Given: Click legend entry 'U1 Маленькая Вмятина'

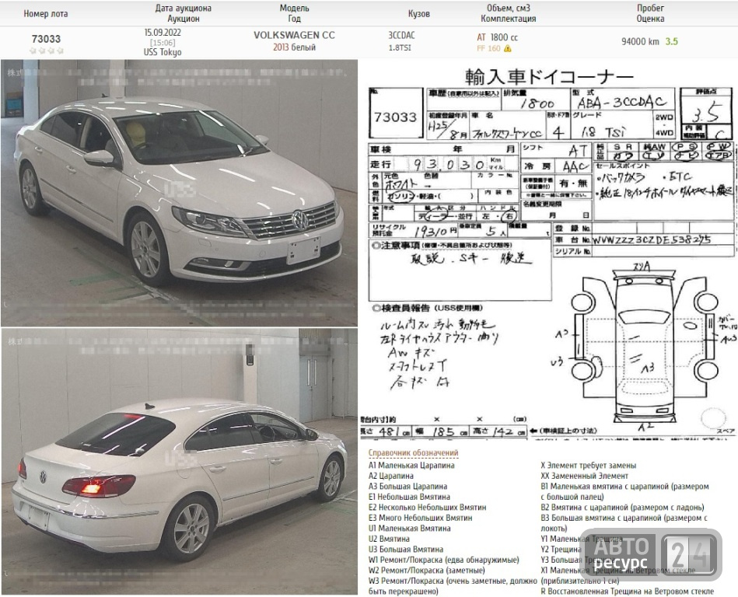Looking at the screenshot, I should (x=410, y=529).
